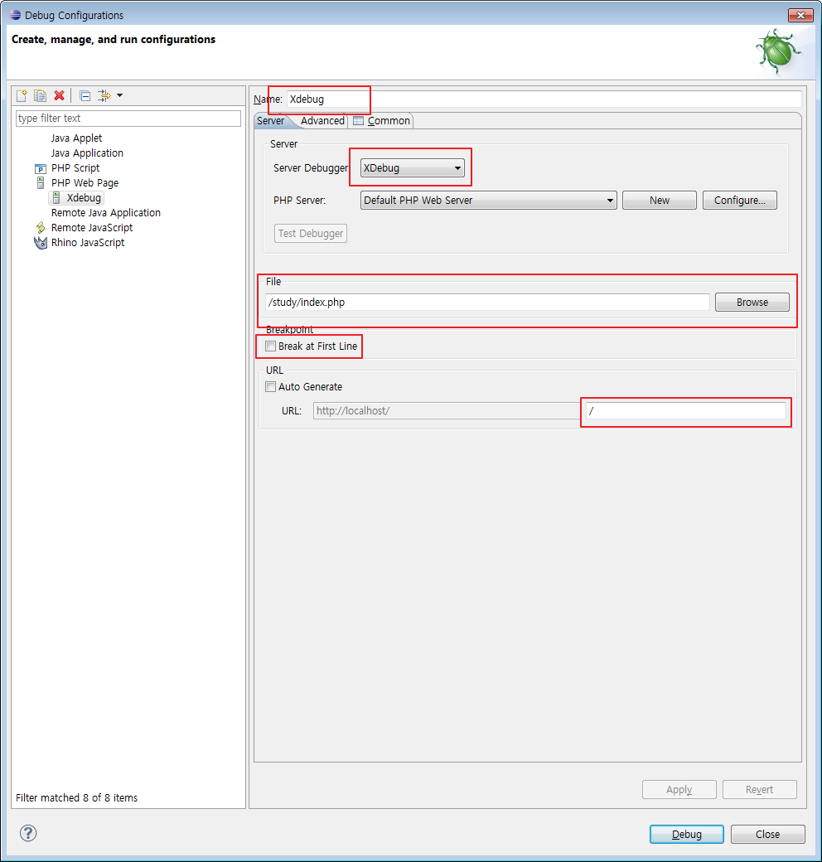
Task: Click the PHP Script icon in tree
Action: coord(41,168)
